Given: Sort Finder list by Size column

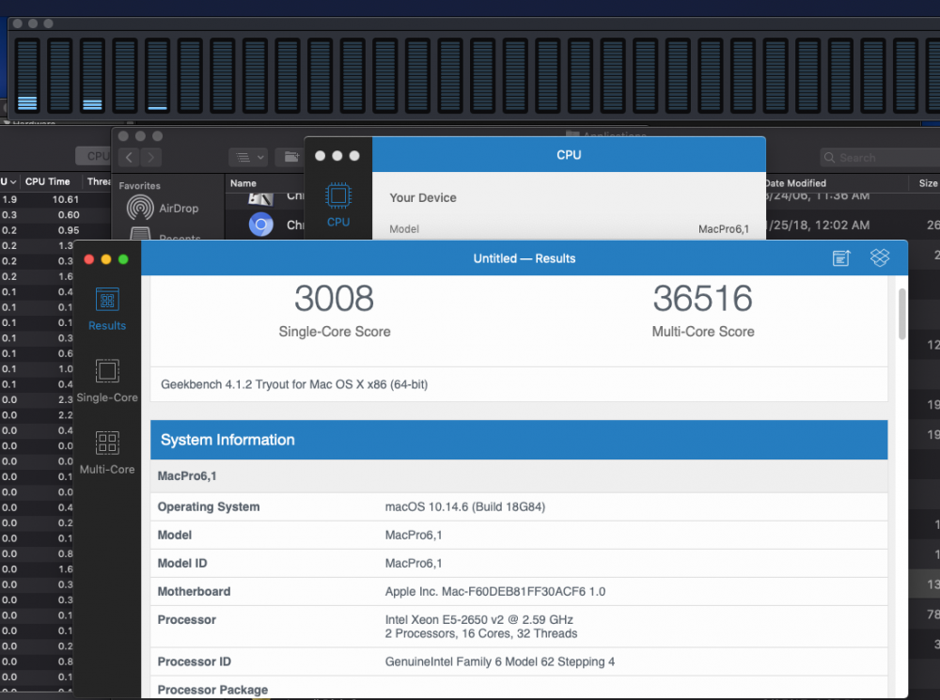Looking at the screenshot, I should coord(928,183).
